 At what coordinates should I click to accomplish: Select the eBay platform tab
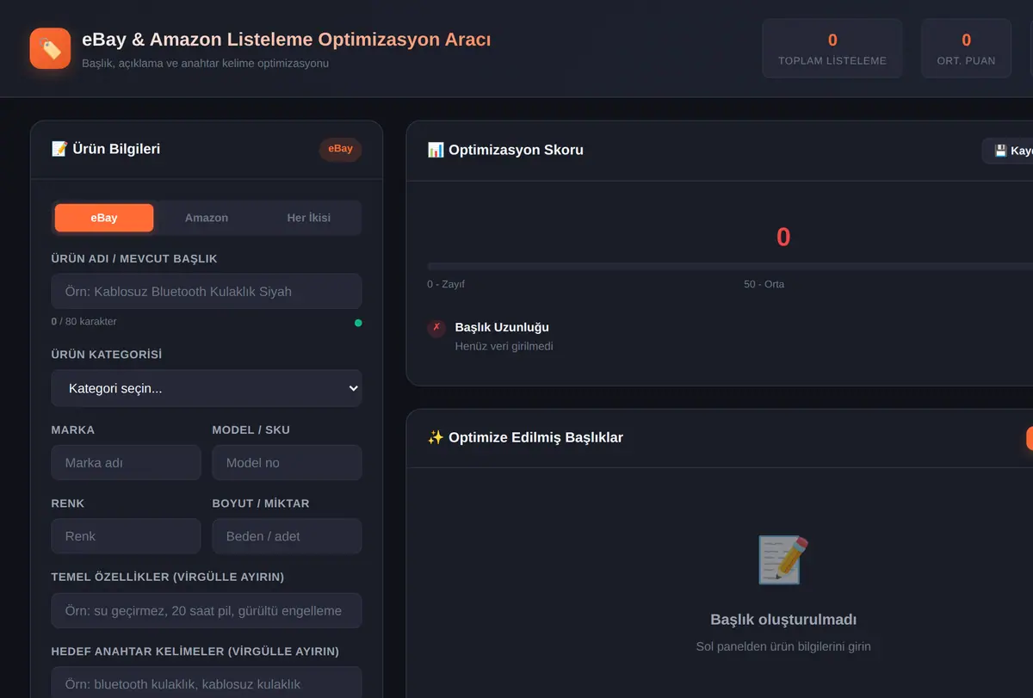pyautogui.click(x=104, y=218)
